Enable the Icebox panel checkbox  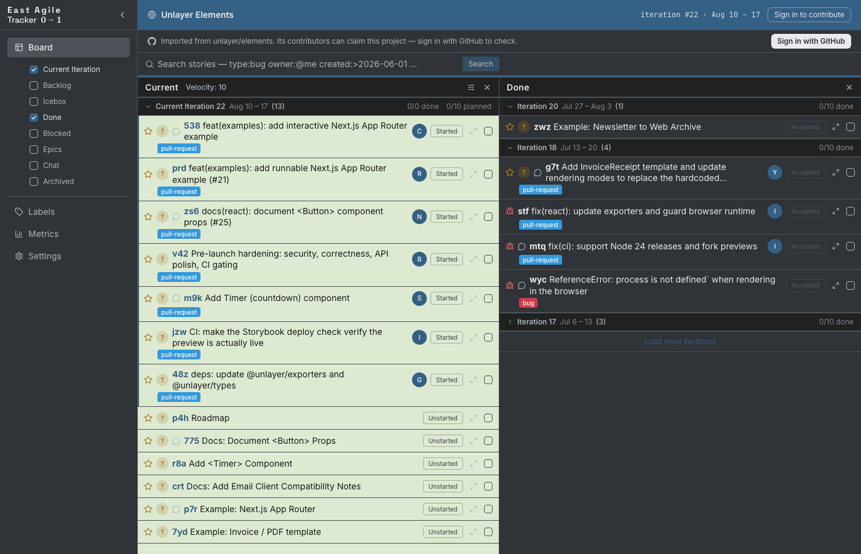34,102
